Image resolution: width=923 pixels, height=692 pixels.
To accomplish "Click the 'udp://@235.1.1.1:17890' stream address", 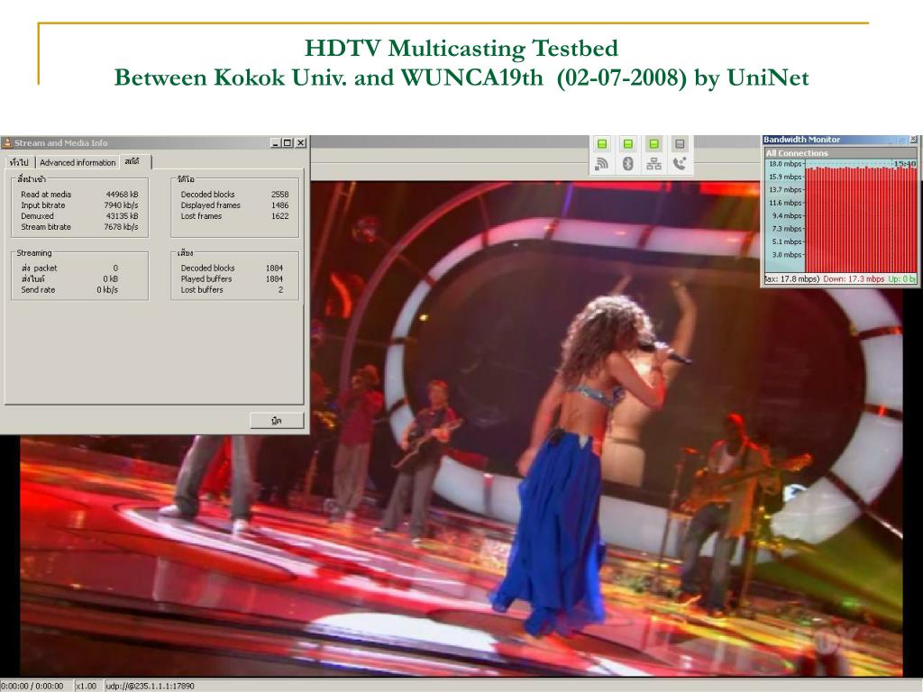I will 151,686.
